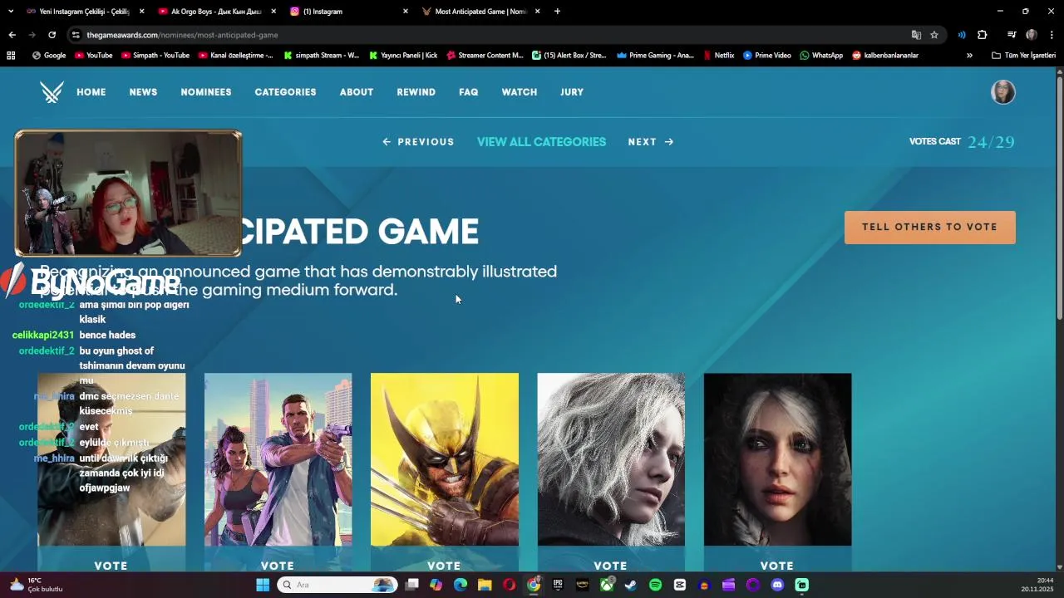Click the Windows taskbar search box
Screen dimensions: 1064x598
(x=337, y=585)
